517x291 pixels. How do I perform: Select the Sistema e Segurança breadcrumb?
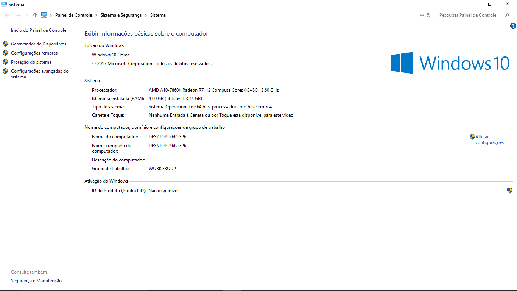click(x=121, y=15)
